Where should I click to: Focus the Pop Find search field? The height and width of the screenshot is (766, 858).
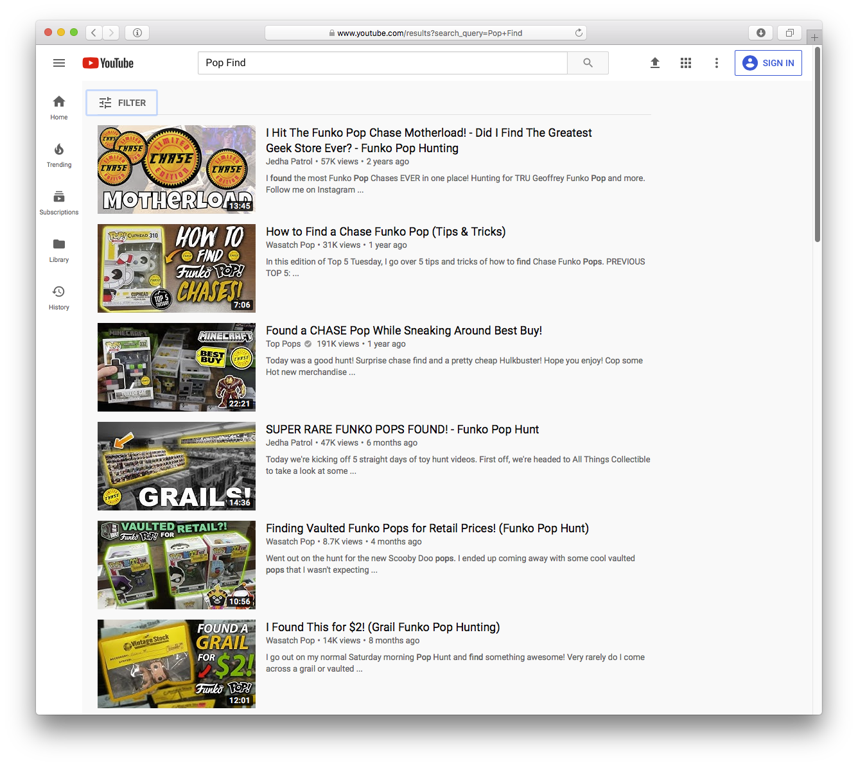point(382,63)
